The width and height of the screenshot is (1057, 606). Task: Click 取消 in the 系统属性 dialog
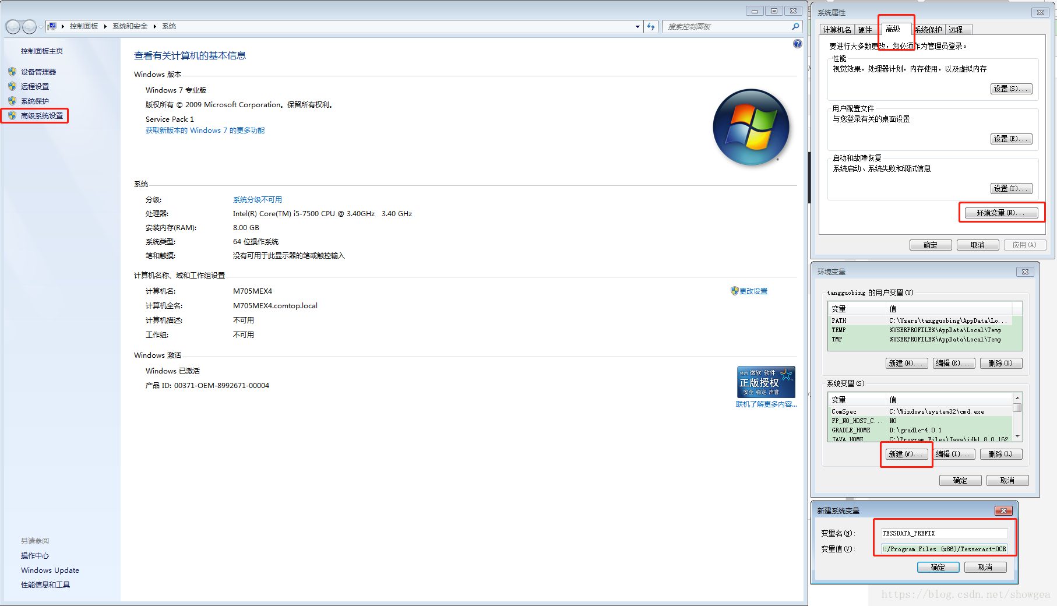pyautogui.click(x=978, y=245)
